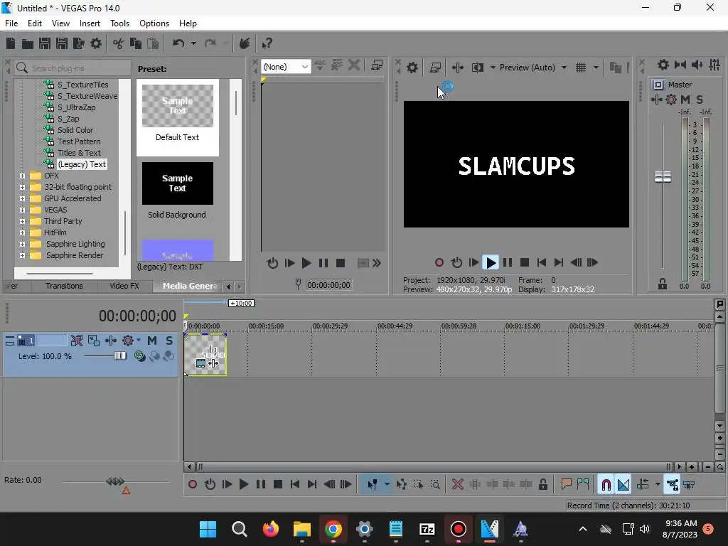Expand the OFX folder
The height and width of the screenshot is (546, 728).
(22, 176)
